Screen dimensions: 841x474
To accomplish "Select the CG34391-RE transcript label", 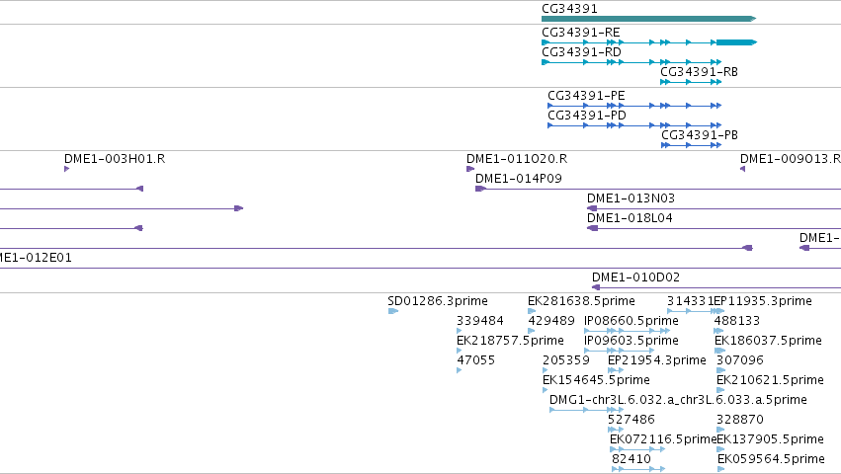I will 581,33.
